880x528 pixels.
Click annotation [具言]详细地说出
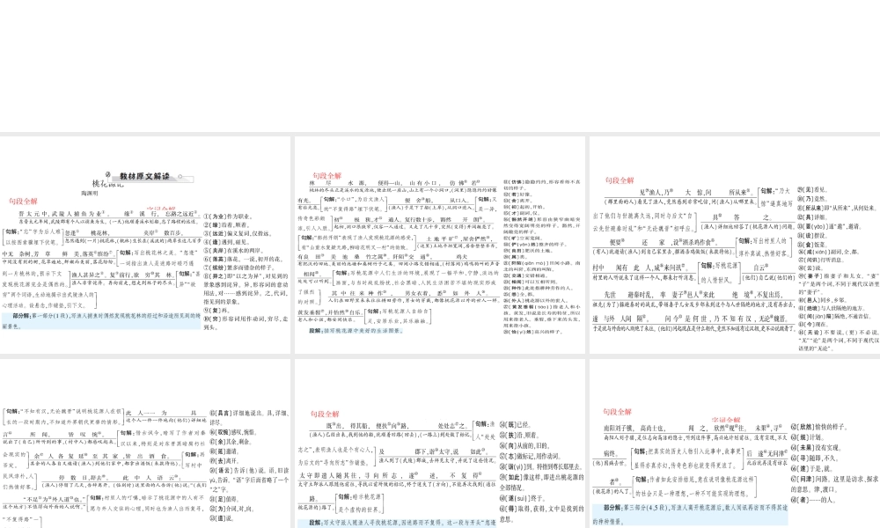248,417
